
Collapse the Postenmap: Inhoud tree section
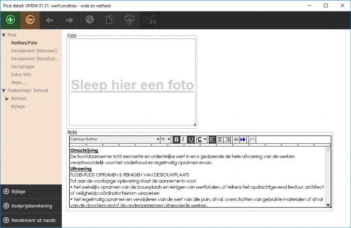4,90
